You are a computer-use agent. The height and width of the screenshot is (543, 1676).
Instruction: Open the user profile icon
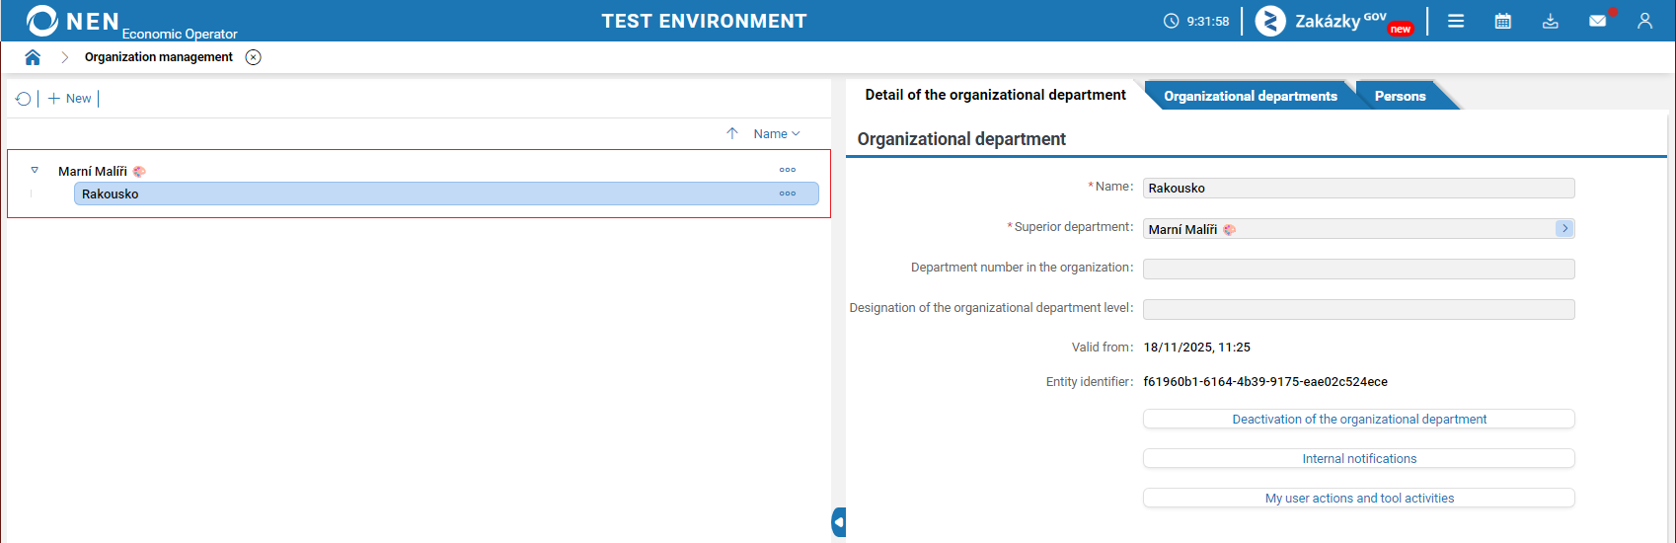click(x=1644, y=21)
